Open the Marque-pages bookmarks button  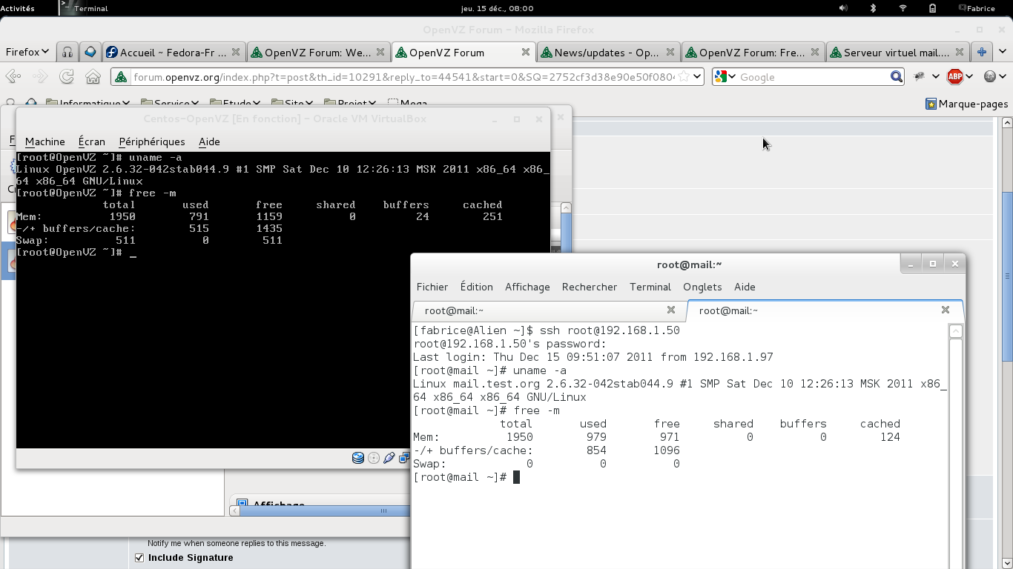[x=966, y=104]
